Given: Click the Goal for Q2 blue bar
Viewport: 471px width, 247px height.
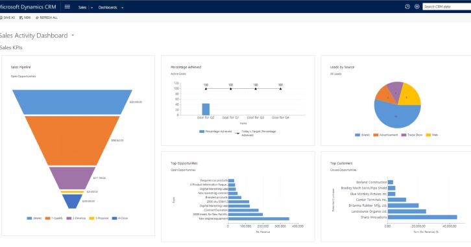Looking at the screenshot, I should pos(206,110).
